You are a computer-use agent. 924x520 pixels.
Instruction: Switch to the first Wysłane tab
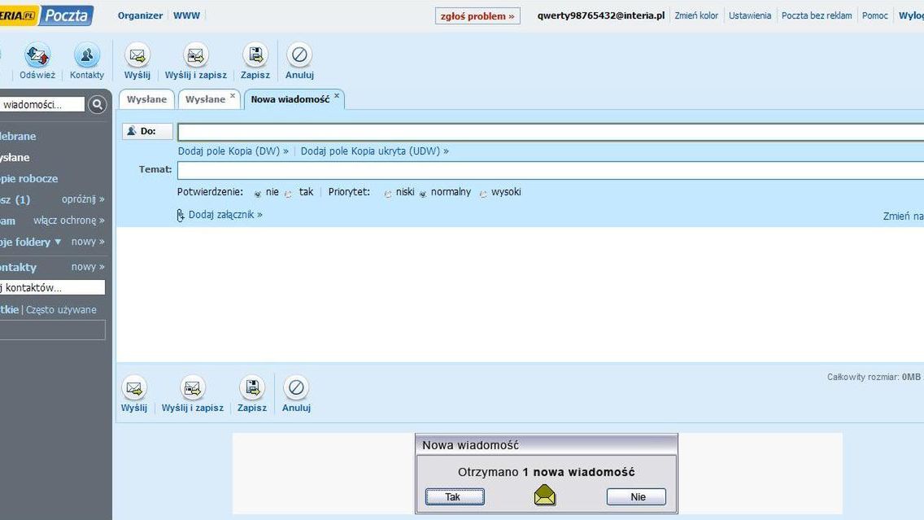coord(146,99)
